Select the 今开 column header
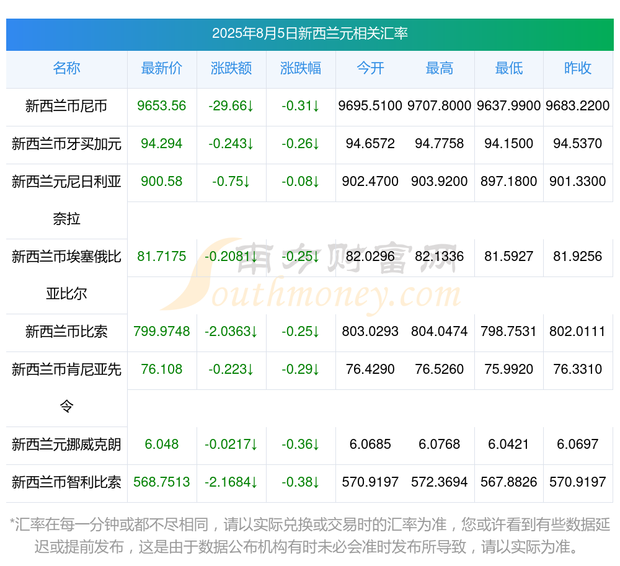 [370, 68]
